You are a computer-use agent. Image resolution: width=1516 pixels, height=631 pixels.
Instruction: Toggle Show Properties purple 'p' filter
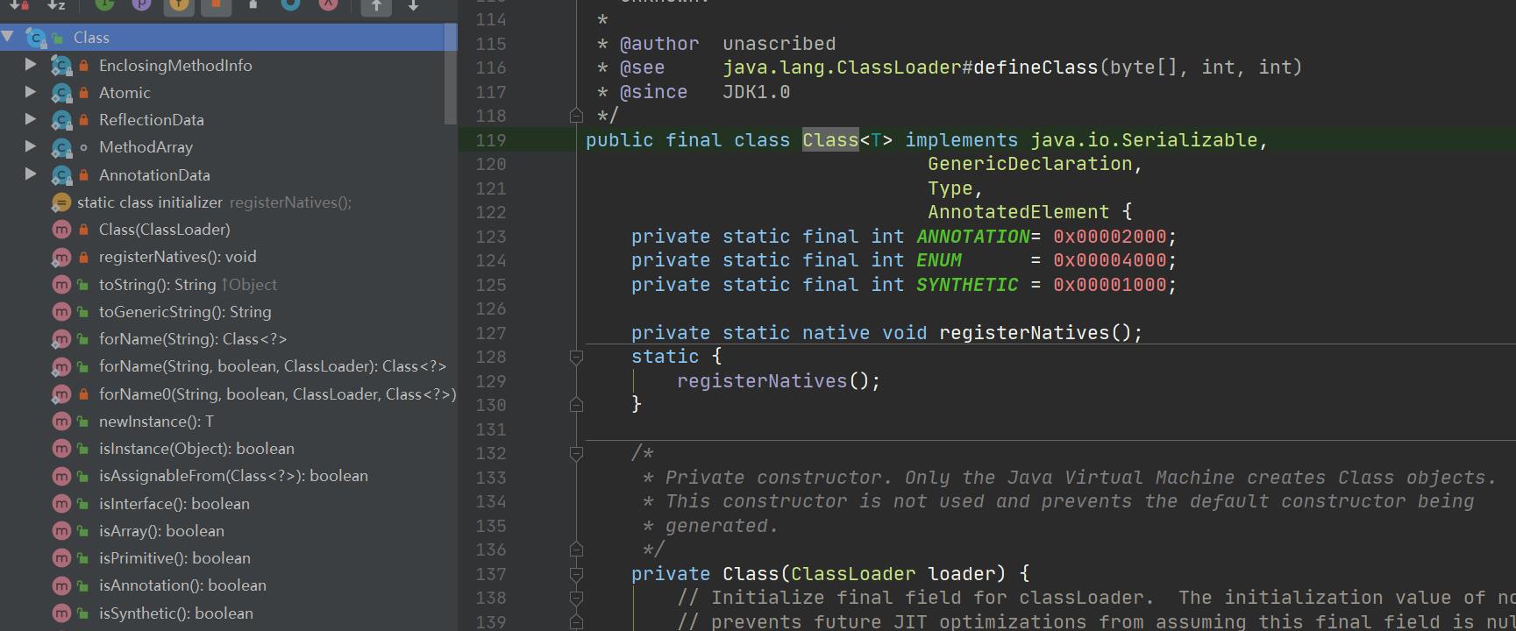pos(141,4)
